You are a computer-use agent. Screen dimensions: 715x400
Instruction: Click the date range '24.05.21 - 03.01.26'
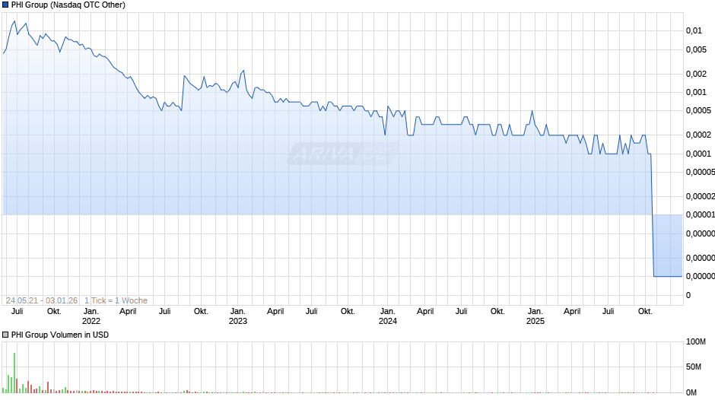(42, 300)
